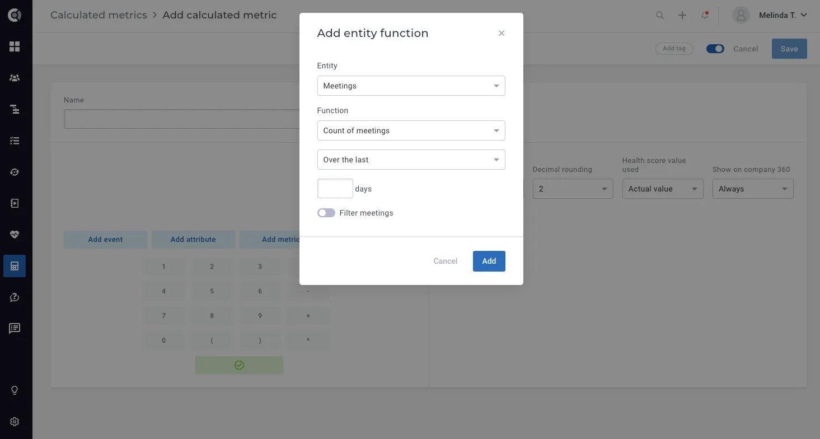The height and width of the screenshot is (439, 820).
Task: Open the lifecycle refresh icon in sidebar
Action: point(15,172)
